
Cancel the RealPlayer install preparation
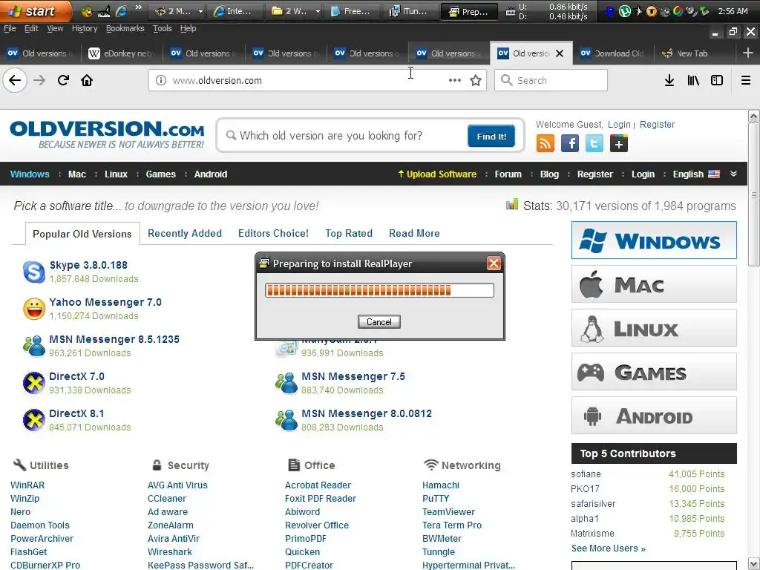pos(379,322)
